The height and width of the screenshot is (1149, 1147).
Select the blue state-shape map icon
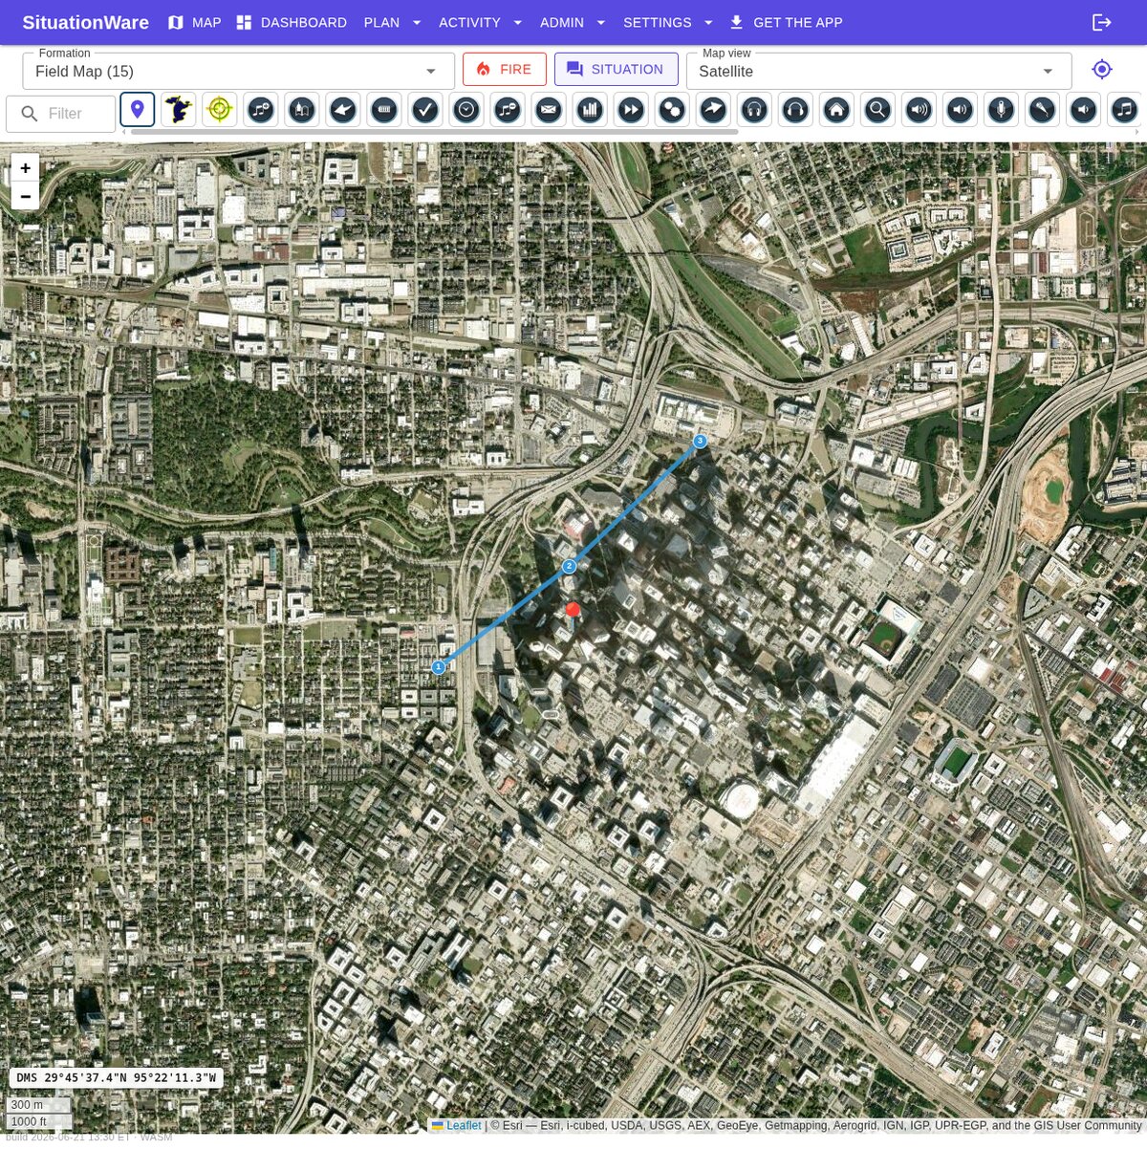pyautogui.click(x=179, y=110)
